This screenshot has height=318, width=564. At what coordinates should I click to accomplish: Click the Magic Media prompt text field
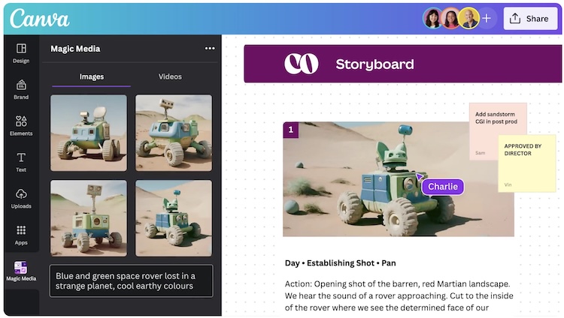[132, 281]
